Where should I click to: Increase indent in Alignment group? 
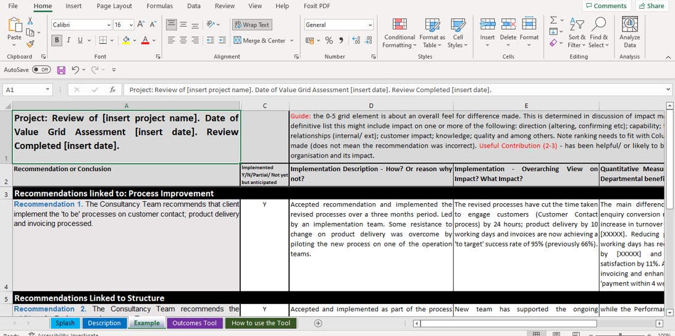click(x=222, y=40)
